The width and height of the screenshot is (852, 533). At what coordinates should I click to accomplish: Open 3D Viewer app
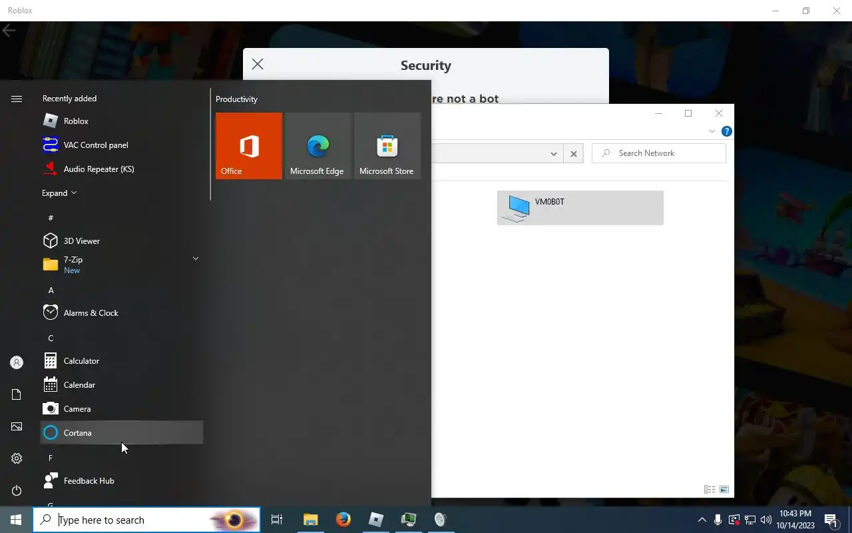coord(122,241)
